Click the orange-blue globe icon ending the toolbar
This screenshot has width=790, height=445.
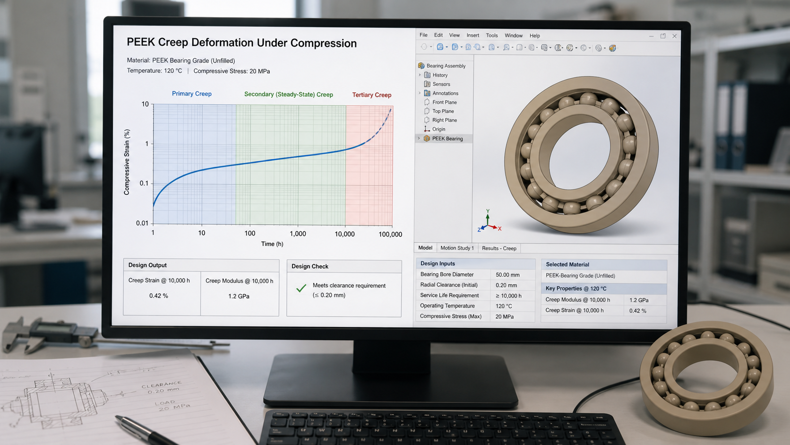click(613, 48)
